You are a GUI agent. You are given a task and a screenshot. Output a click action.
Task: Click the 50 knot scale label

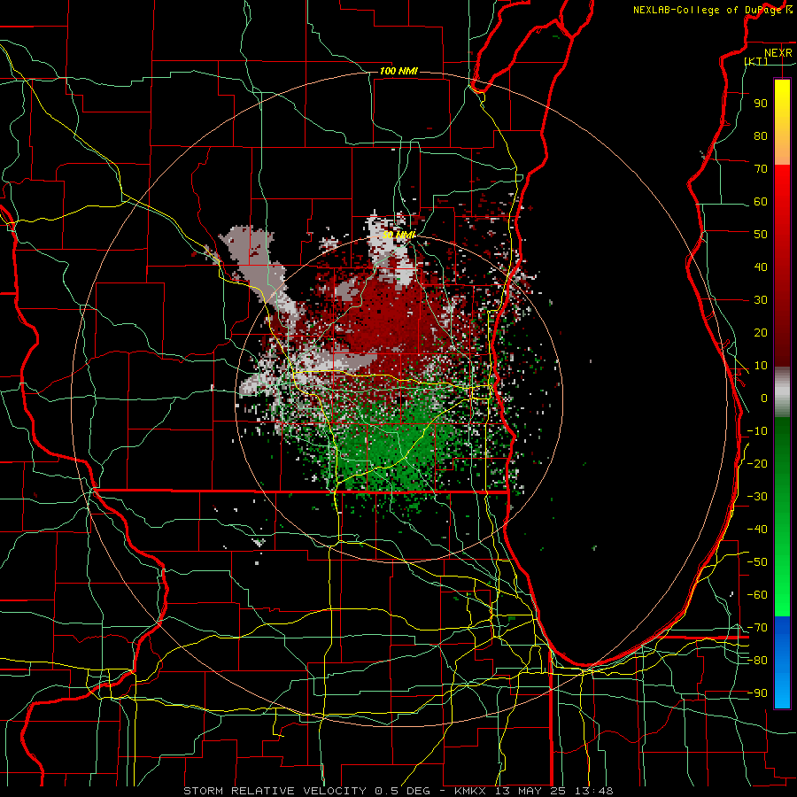click(761, 235)
